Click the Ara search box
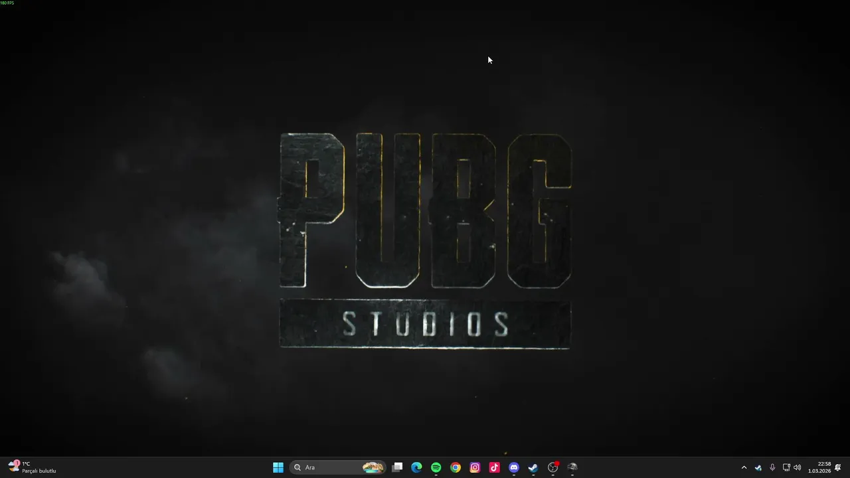The height and width of the screenshot is (478, 850). click(338, 467)
